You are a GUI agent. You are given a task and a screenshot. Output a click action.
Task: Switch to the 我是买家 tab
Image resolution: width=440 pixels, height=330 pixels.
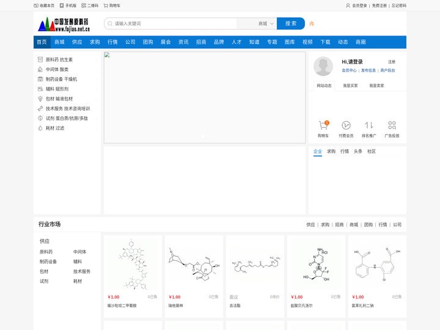(x=350, y=86)
